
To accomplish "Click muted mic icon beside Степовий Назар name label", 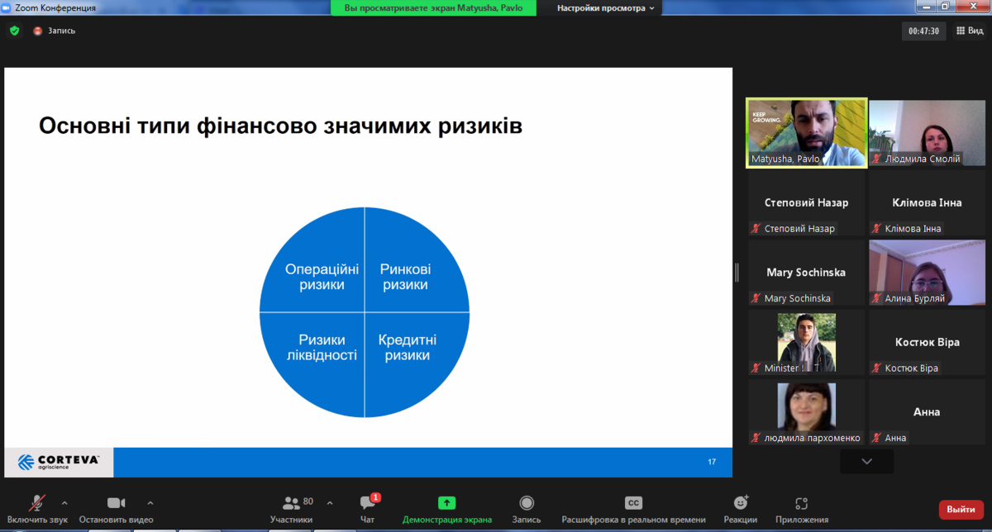I will pos(756,229).
